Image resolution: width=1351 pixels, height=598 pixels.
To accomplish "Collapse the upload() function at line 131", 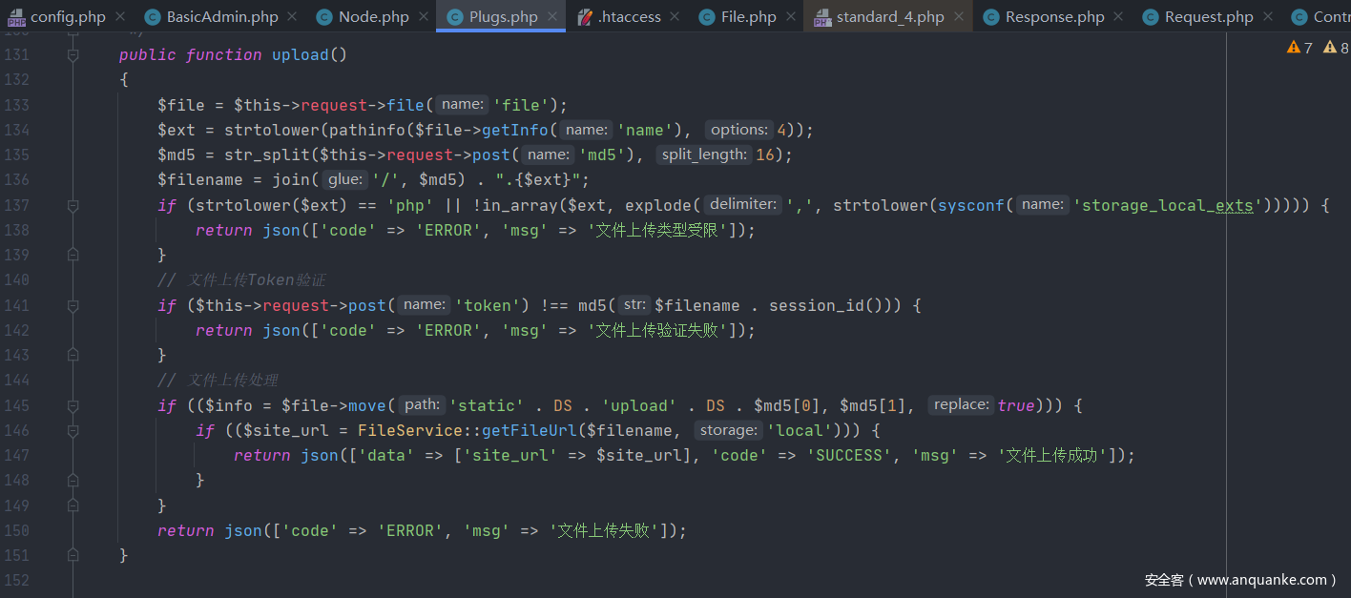I will point(73,55).
